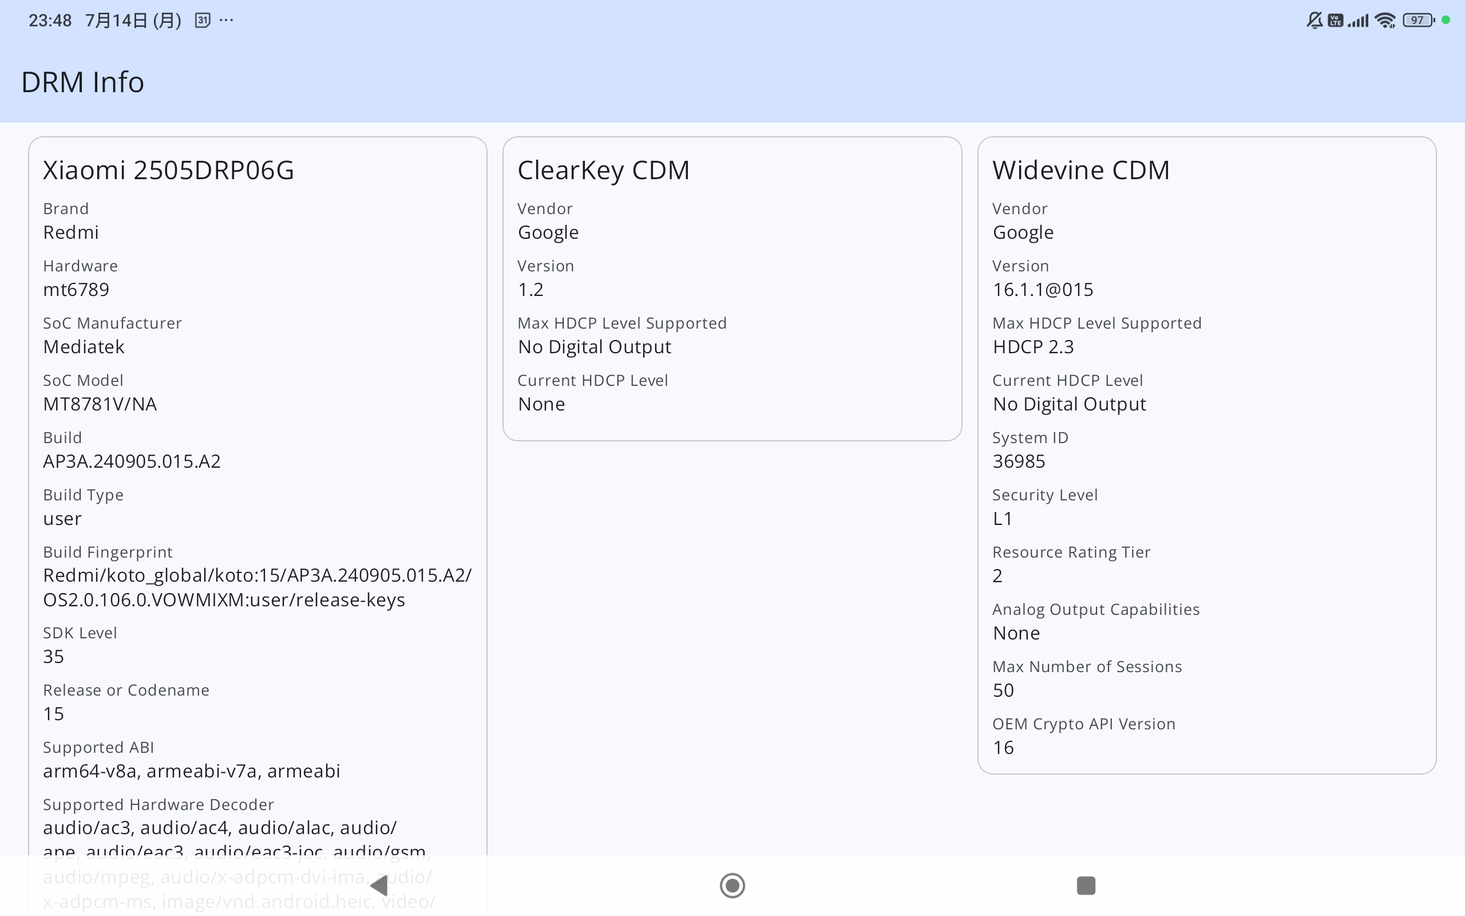Tap the Supported ABI value arm64-v8a list
Viewport: 1465px width, 916px height.
coord(191,771)
